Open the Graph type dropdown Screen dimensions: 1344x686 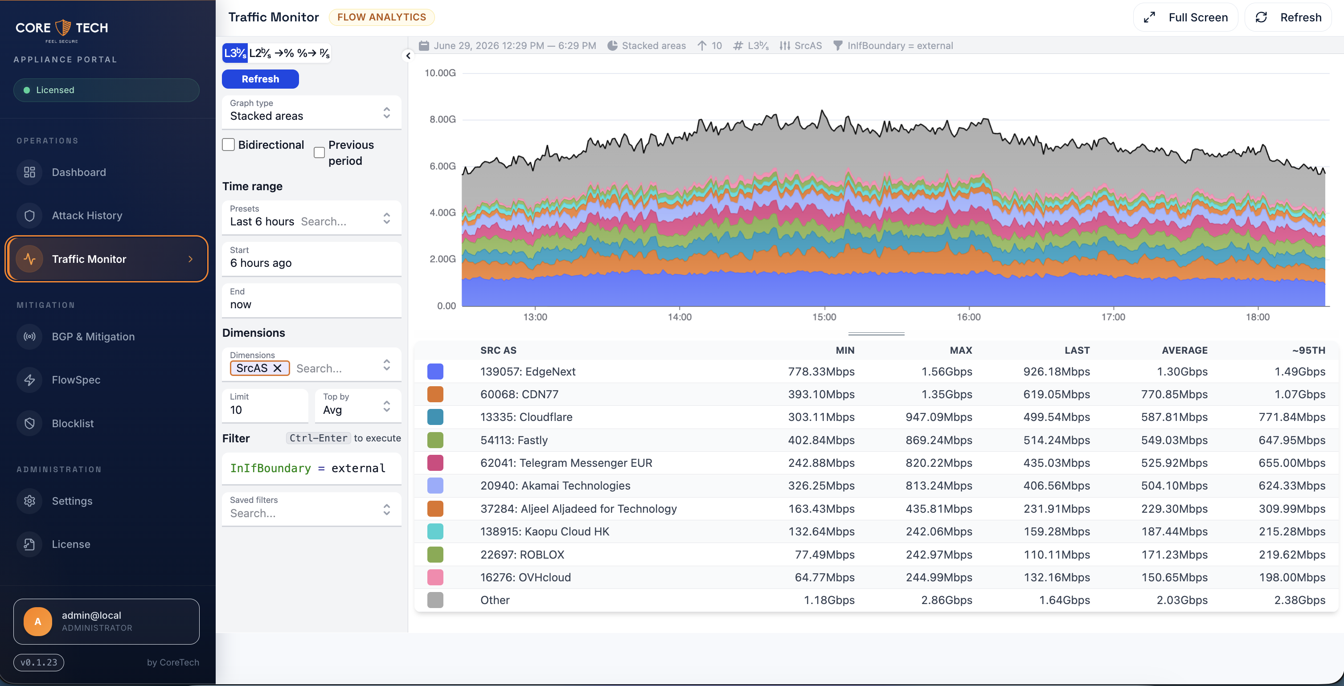click(x=311, y=112)
